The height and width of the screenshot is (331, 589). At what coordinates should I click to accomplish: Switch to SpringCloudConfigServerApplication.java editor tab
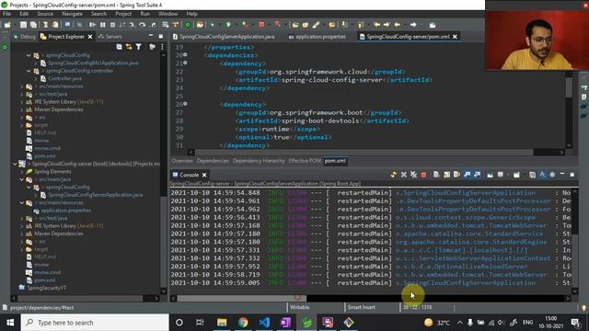click(224, 37)
